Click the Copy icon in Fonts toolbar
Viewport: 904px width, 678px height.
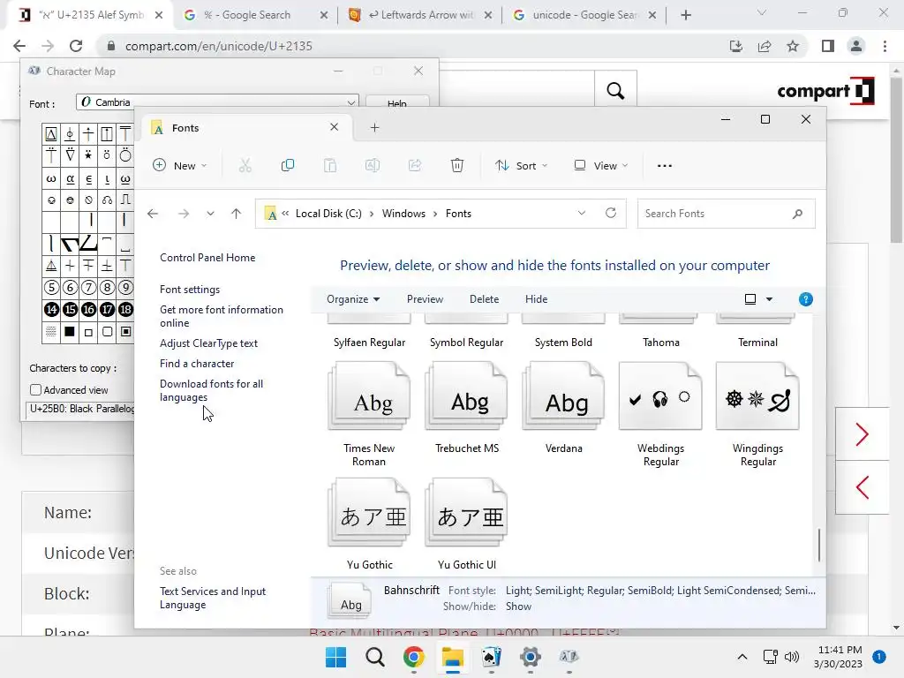287,166
